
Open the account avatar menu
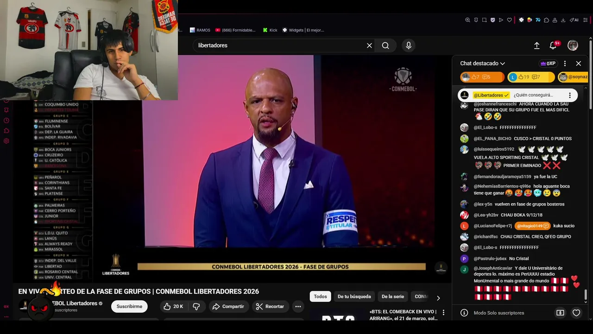(573, 45)
